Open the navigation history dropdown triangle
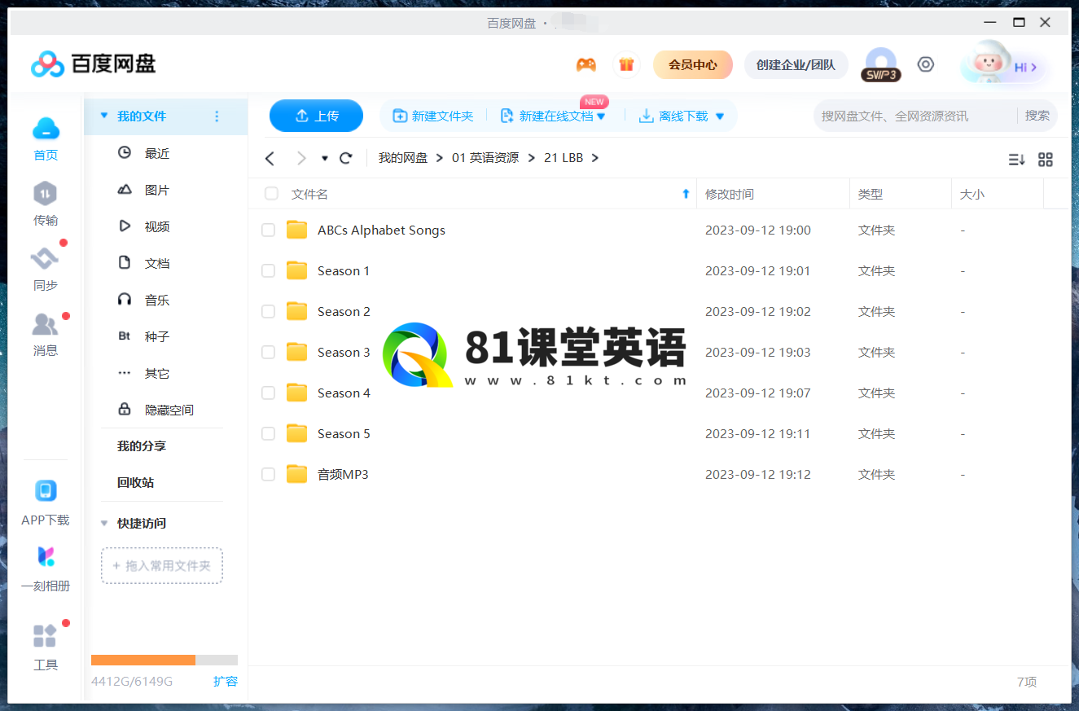 point(325,158)
